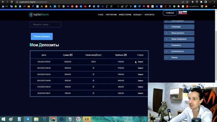Click the 'Сумма (₽)' column header
Screen dimensions: 217x122
pyautogui.click(x=68, y=55)
